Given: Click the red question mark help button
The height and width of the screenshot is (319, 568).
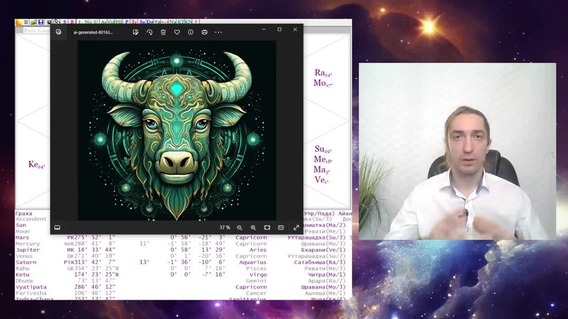Looking at the screenshot, I should [196, 22].
